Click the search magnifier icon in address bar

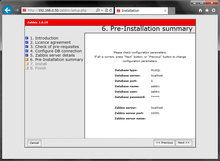(98, 10)
